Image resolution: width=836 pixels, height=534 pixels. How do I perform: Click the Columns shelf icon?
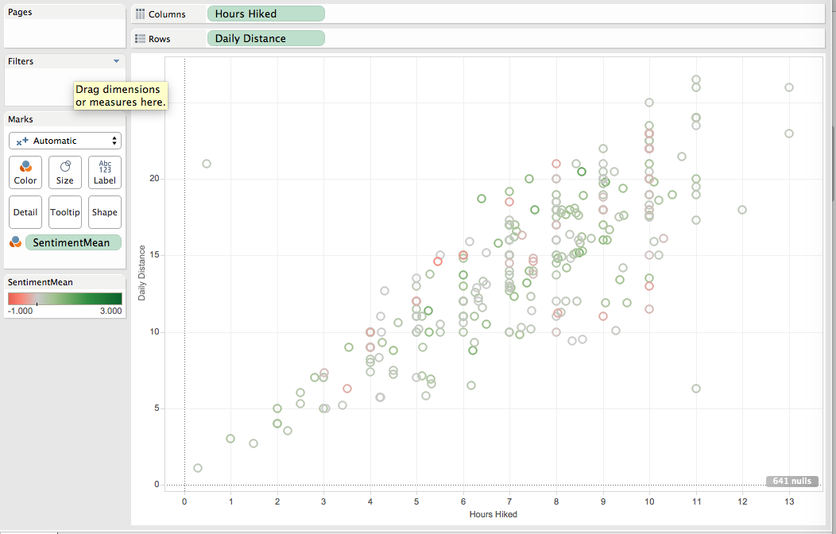140,14
